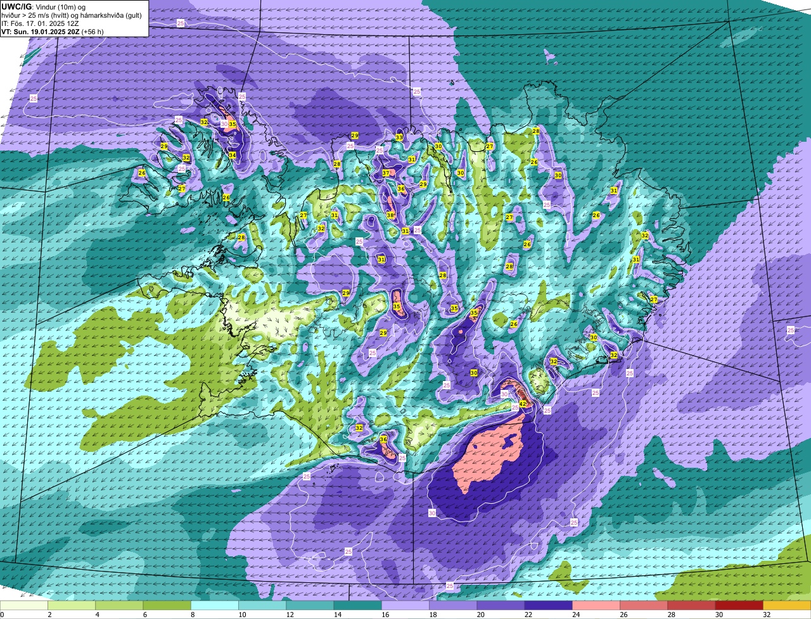Pick the orange above-32 legend swatch
Image resolution: width=811 pixels, height=619 pixels.
787,605
